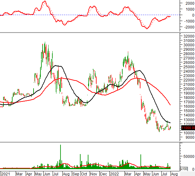Jump to the Nov month marker

tap(94, 173)
